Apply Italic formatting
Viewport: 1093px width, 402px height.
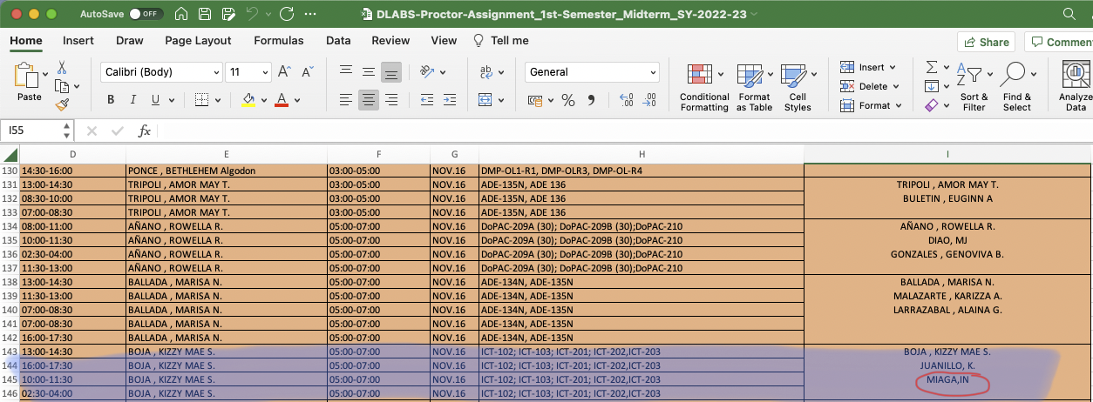pyautogui.click(x=133, y=100)
